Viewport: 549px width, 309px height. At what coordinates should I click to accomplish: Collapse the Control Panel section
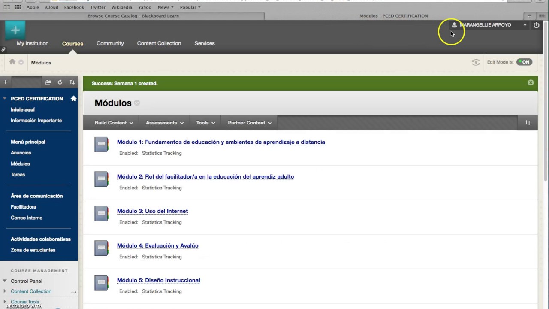(5, 281)
